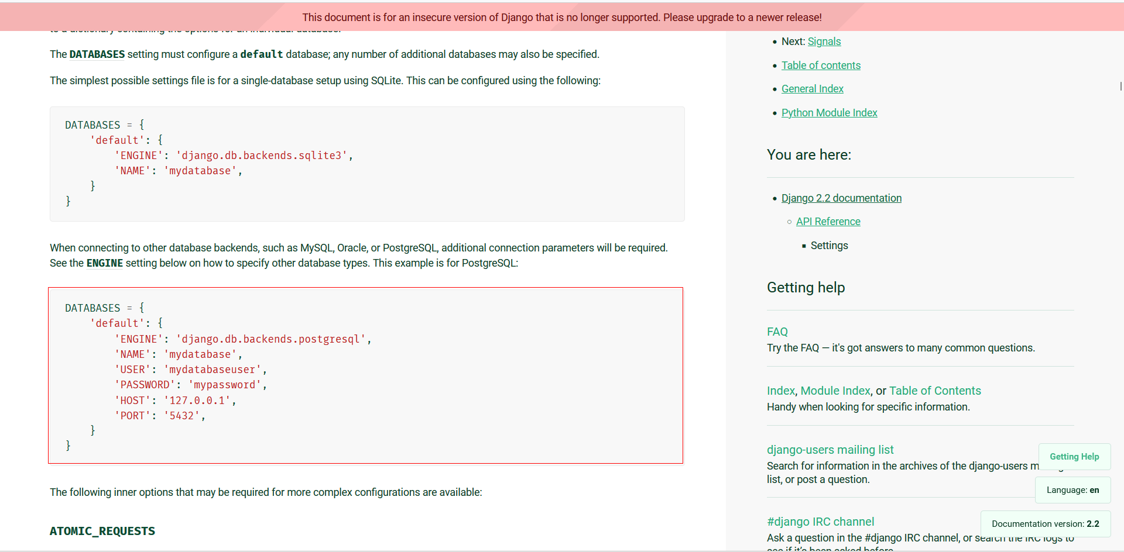
Task: Open the Documentation version 2.2 selector
Action: pyautogui.click(x=1045, y=524)
